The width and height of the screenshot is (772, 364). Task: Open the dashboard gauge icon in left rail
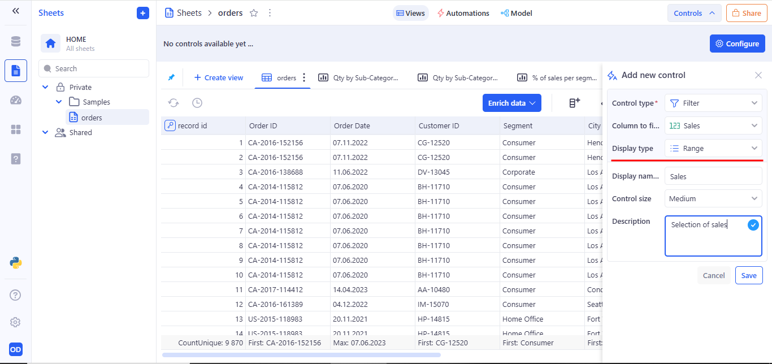[x=15, y=100]
